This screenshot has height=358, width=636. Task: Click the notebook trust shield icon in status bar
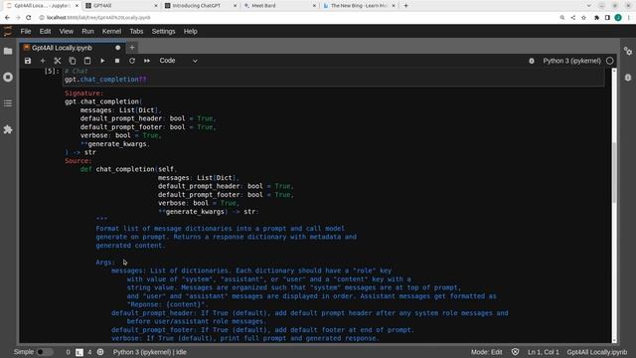click(x=515, y=352)
